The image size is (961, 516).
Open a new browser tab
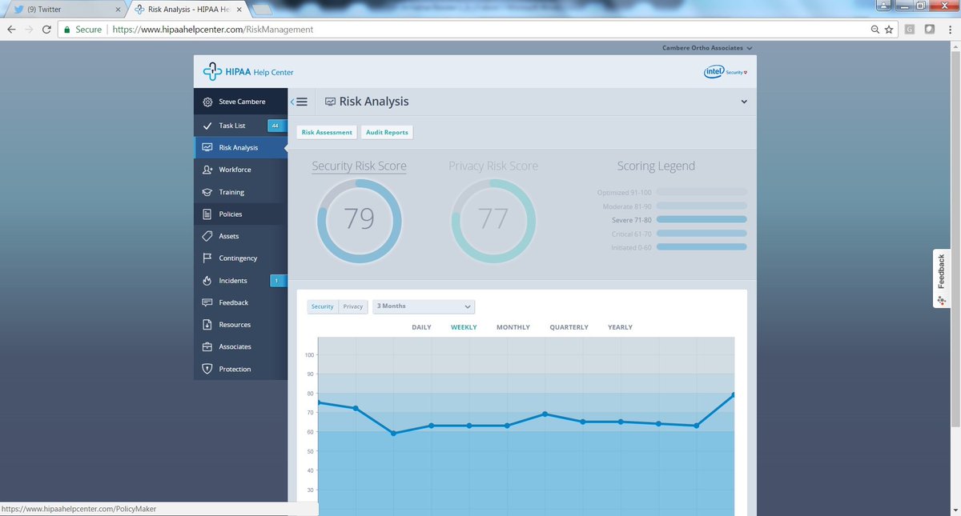coord(263,10)
